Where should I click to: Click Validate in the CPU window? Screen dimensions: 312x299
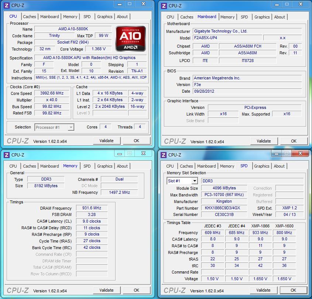106,141
